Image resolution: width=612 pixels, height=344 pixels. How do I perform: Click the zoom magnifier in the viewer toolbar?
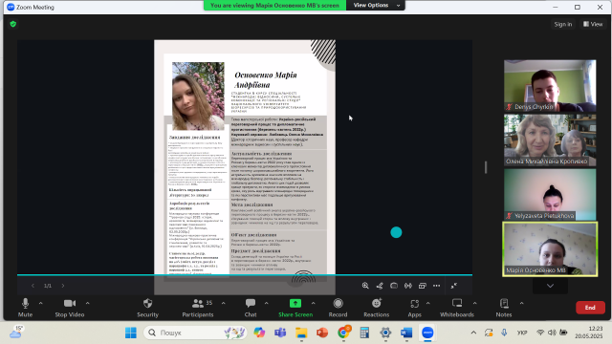pyautogui.click(x=365, y=286)
